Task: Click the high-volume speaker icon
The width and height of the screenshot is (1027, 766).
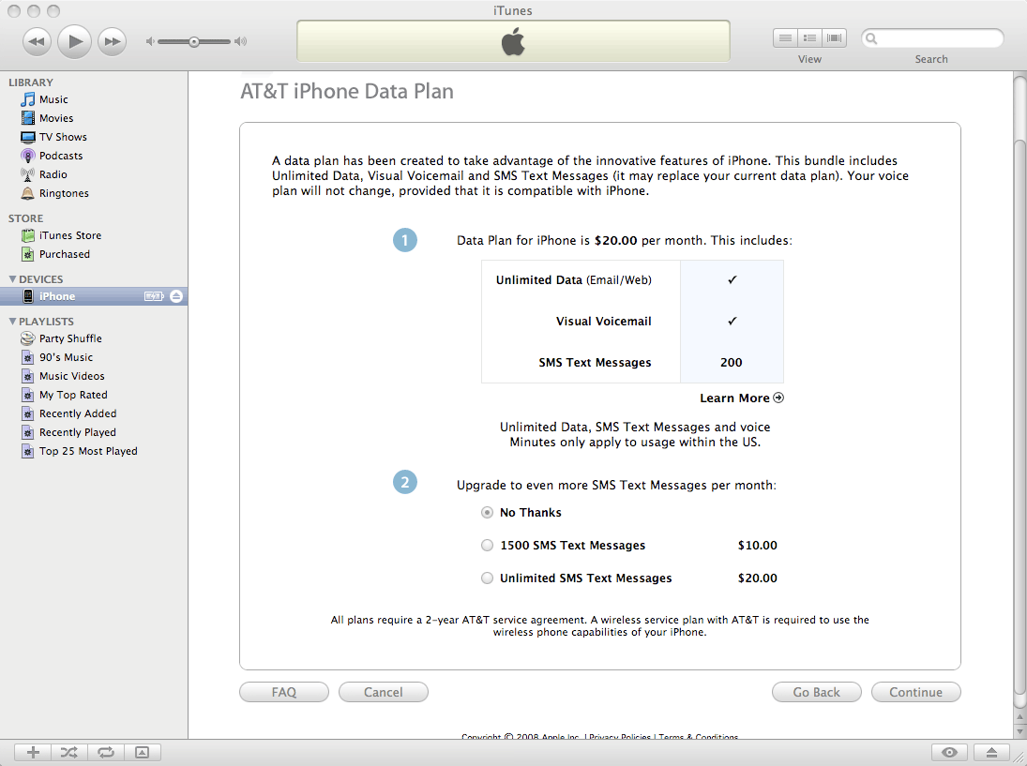Action: pos(241,41)
